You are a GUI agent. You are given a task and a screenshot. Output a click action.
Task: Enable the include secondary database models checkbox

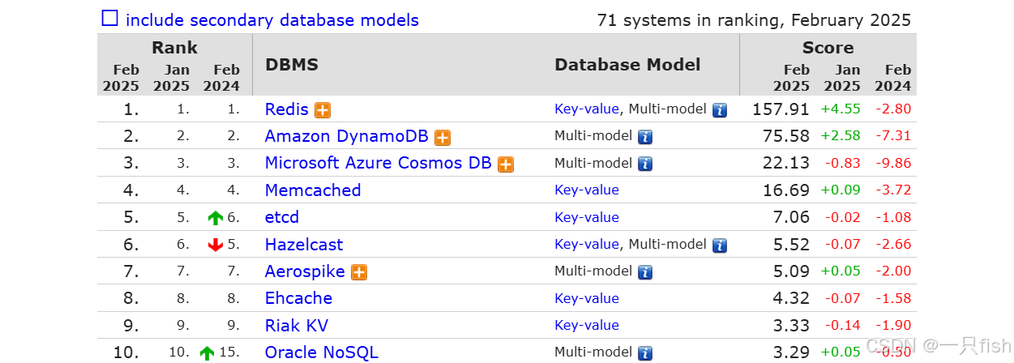click(109, 19)
